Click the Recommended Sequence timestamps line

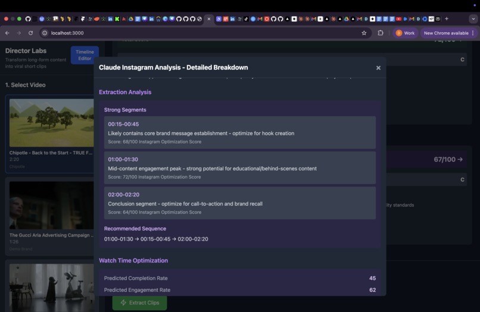coord(156,239)
